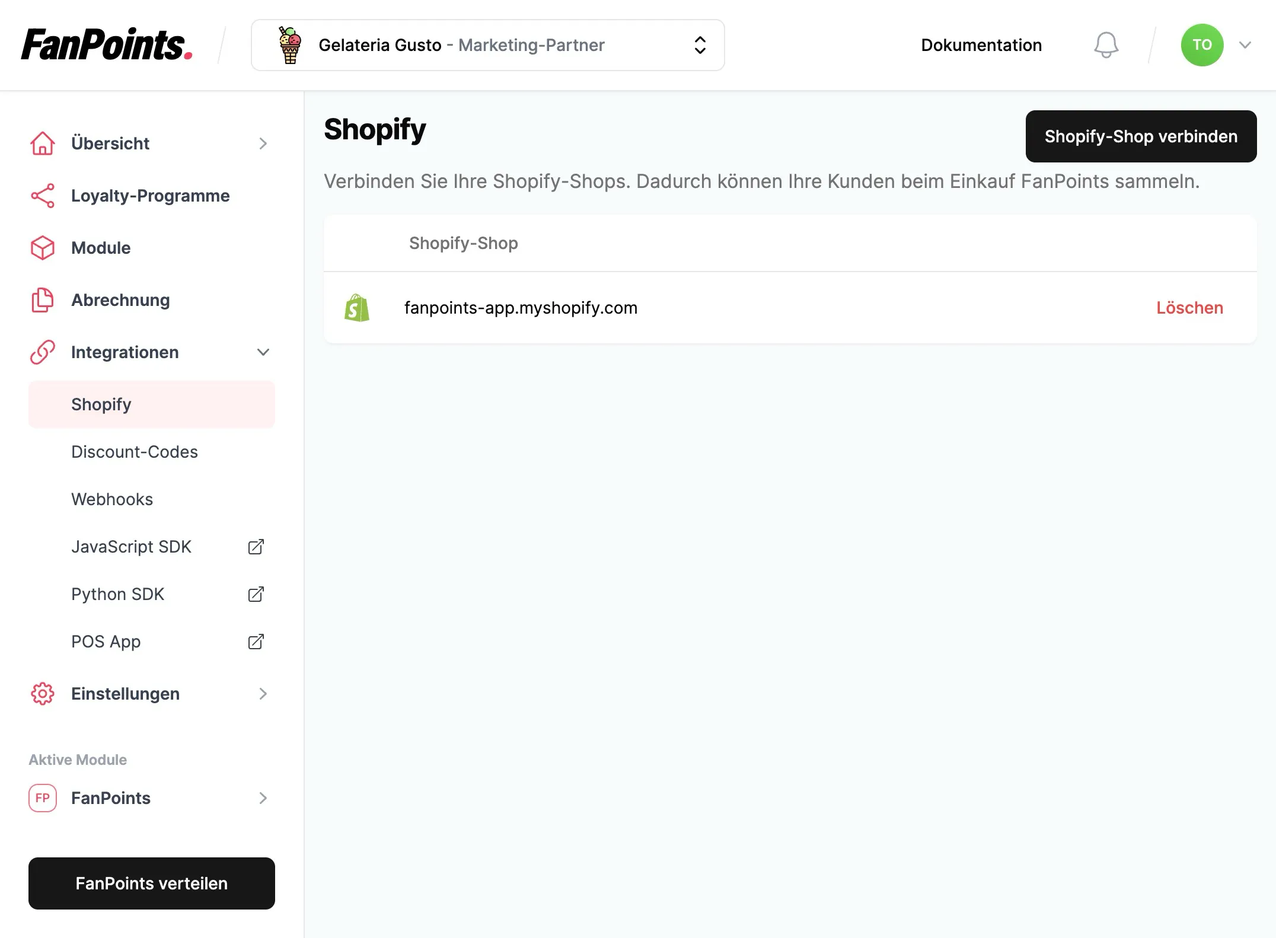Click the Gelateria Gusto ice cream icon
1276x938 pixels.
[x=290, y=45]
